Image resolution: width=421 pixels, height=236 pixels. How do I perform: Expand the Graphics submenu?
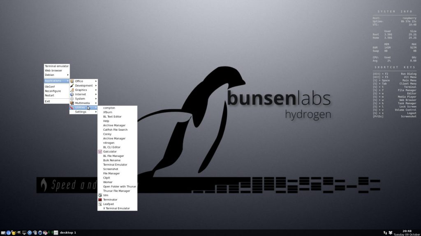(x=83, y=90)
